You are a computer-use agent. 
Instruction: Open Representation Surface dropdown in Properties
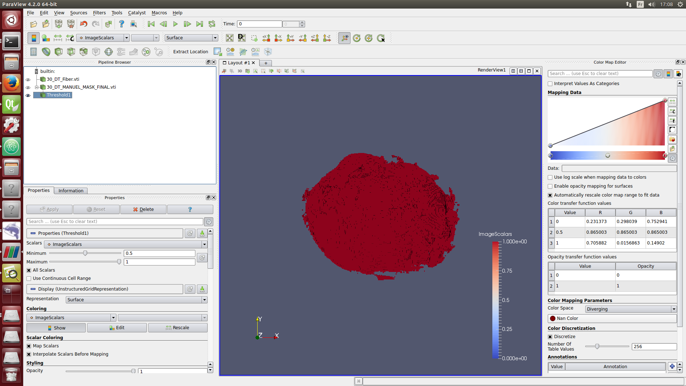pos(136,300)
